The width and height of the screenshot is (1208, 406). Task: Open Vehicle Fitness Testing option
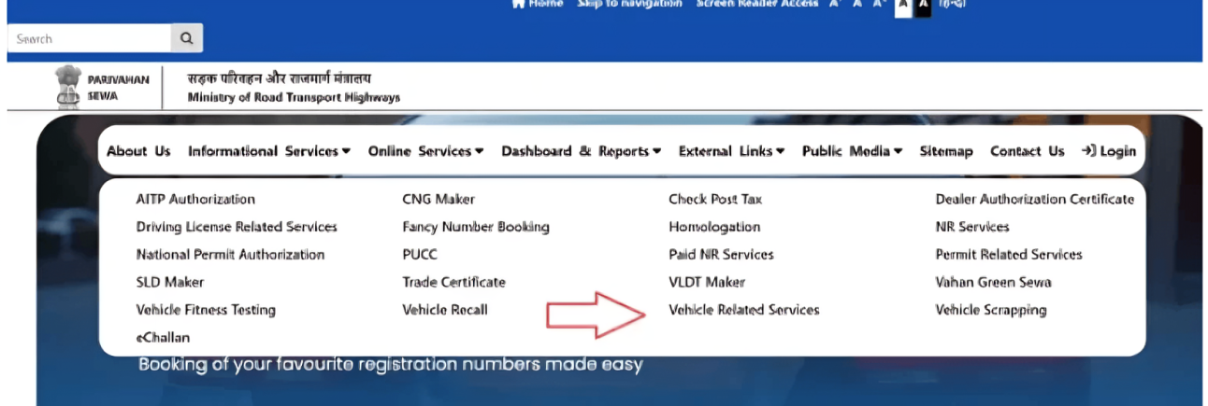[206, 310]
